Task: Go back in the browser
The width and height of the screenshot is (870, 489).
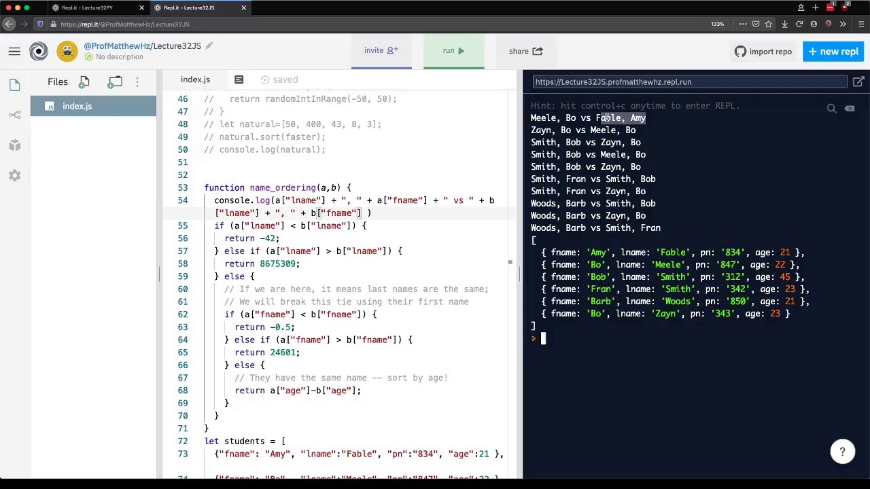Action: pos(9,24)
